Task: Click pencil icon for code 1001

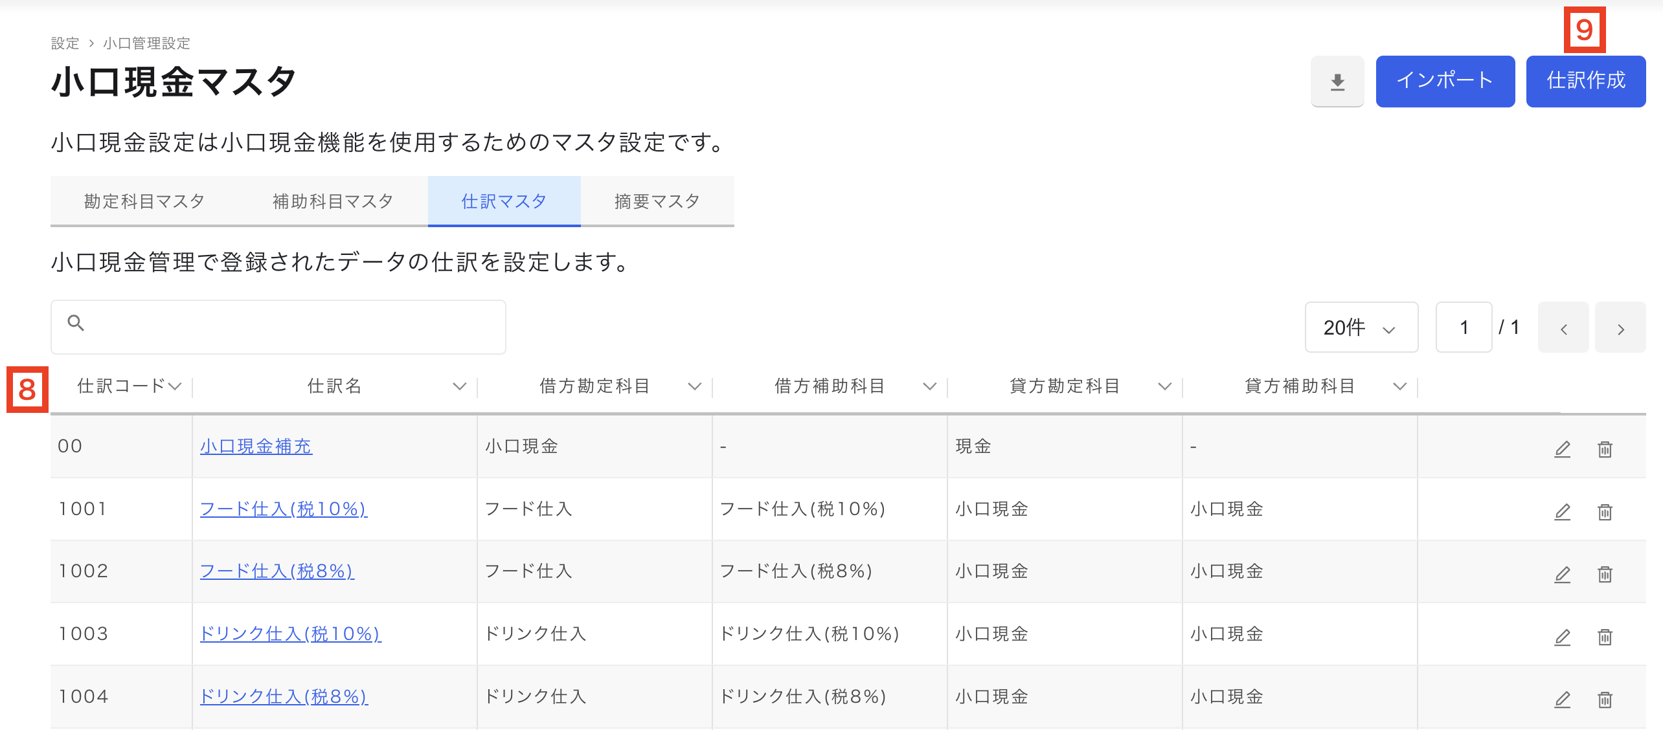Action: [x=1562, y=511]
